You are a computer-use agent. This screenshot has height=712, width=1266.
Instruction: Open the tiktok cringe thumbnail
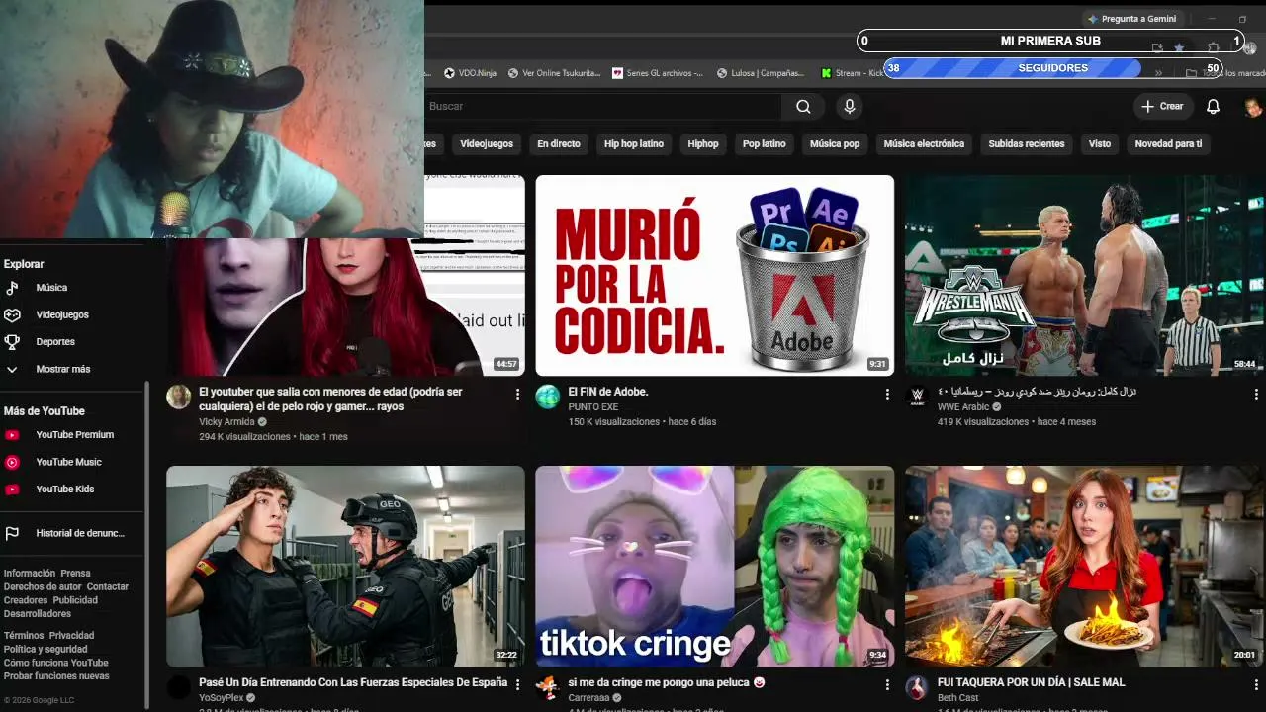714,567
